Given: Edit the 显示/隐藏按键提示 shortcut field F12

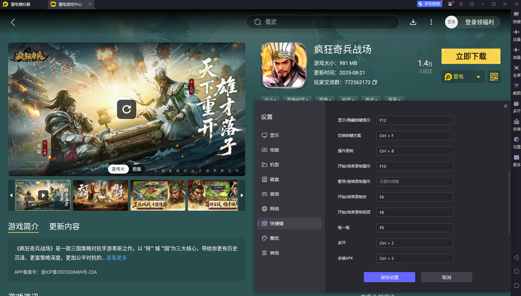Looking at the screenshot, I should [415, 120].
